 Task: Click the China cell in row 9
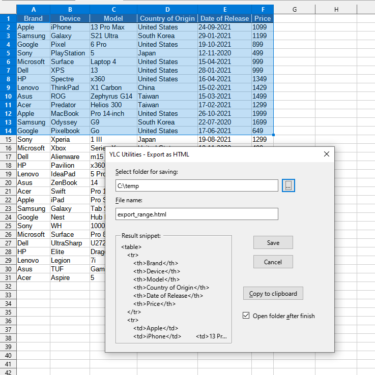click(x=167, y=87)
